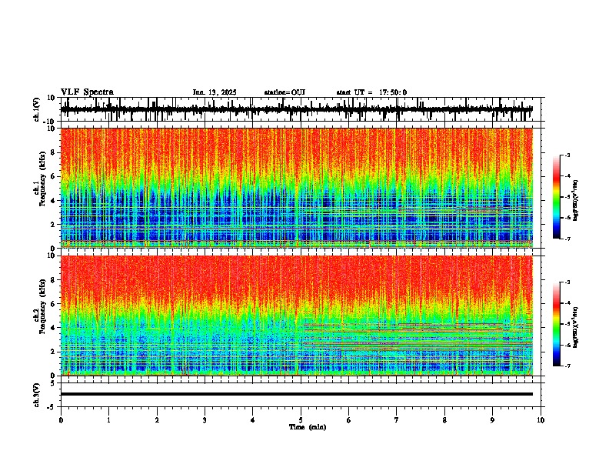Click the time axis tick label 8
The width and height of the screenshot is (609, 471).
tap(444, 420)
